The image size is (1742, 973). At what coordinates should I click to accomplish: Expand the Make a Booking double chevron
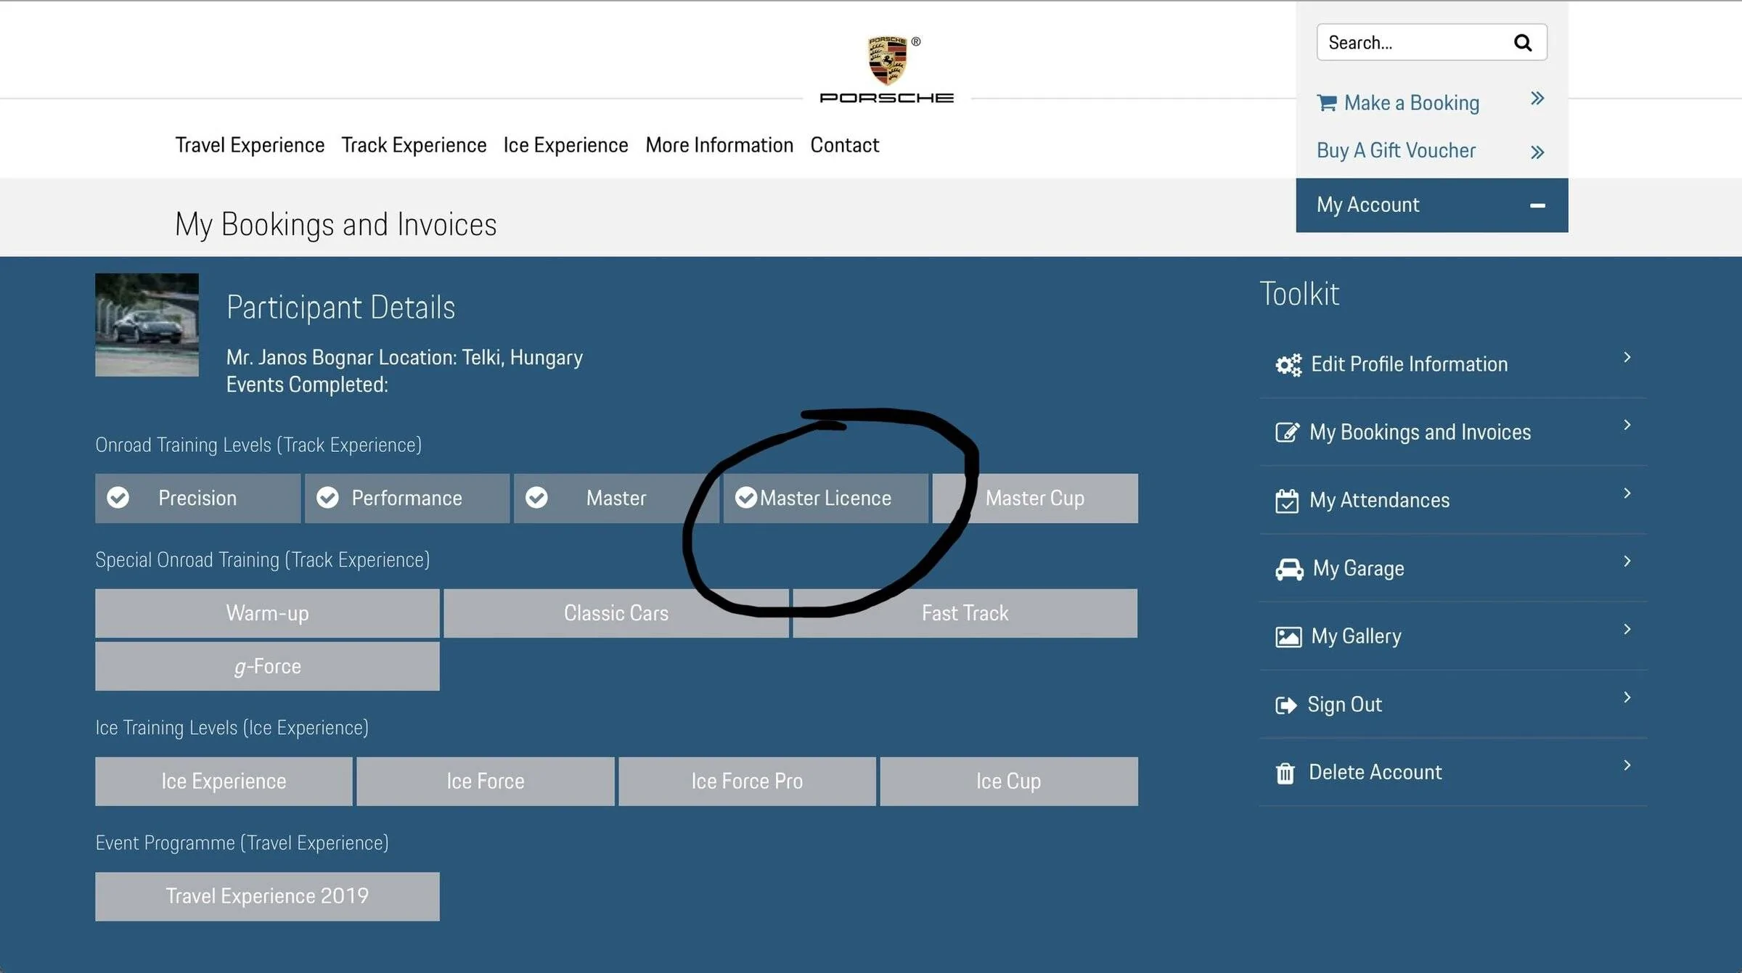[x=1537, y=99]
